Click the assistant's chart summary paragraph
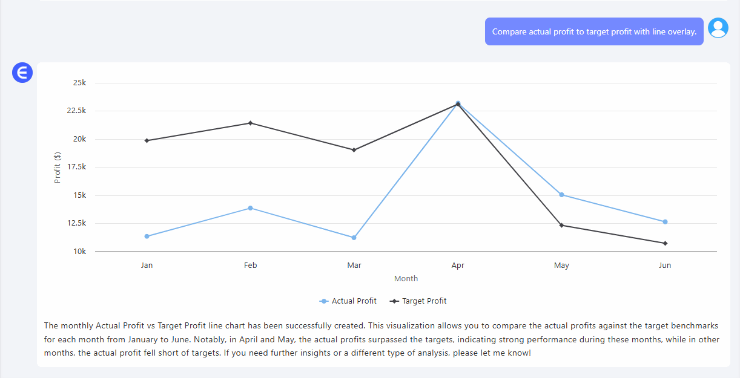The image size is (740, 378). [x=382, y=339]
